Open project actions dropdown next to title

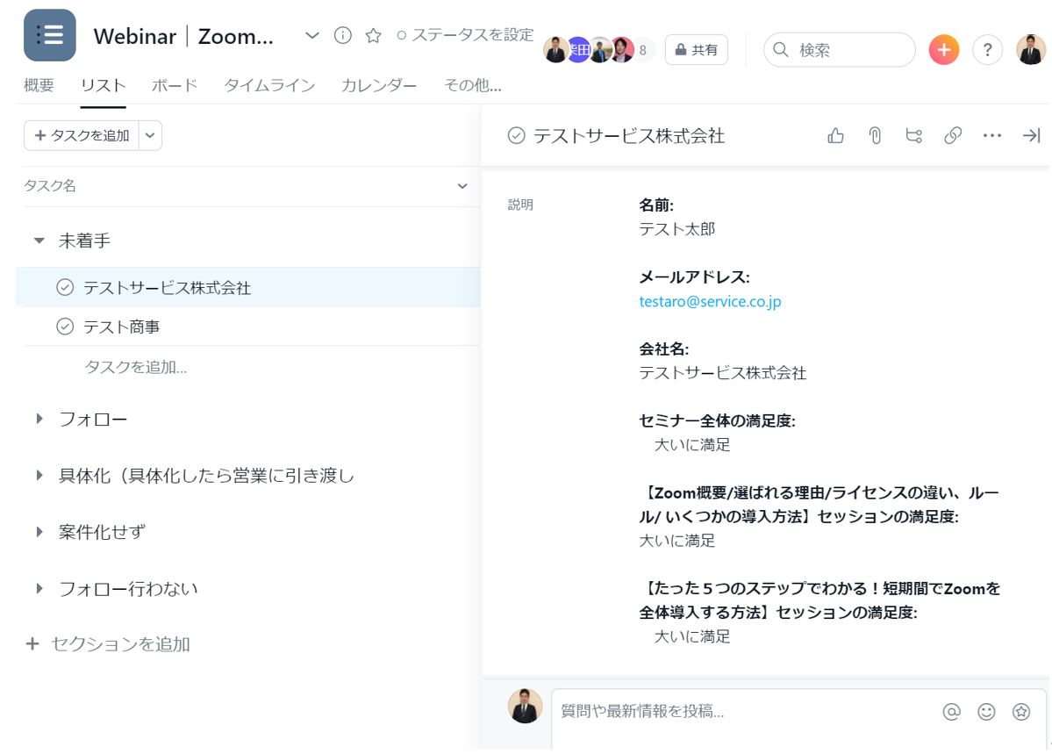(312, 36)
